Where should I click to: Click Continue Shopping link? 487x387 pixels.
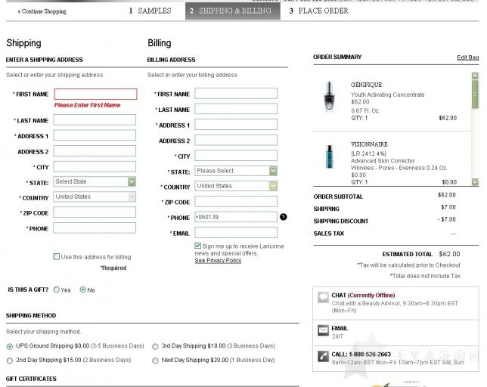click(x=42, y=11)
